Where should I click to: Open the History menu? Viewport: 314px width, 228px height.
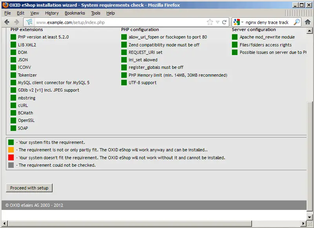coord(52,13)
